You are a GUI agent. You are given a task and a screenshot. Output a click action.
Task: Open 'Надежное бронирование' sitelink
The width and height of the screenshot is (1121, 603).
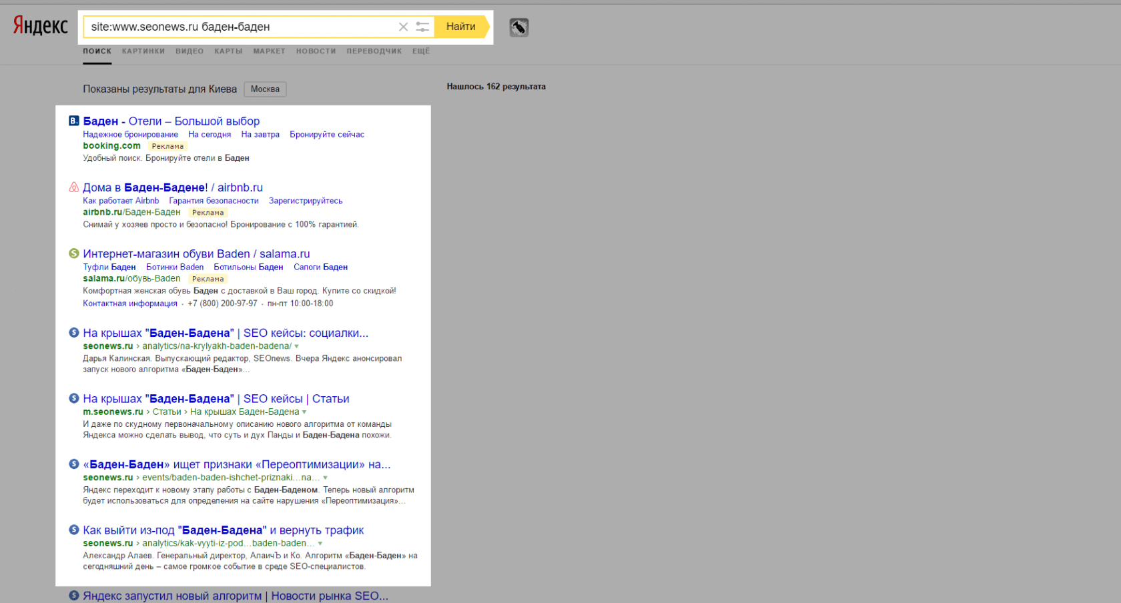point(130,135)
